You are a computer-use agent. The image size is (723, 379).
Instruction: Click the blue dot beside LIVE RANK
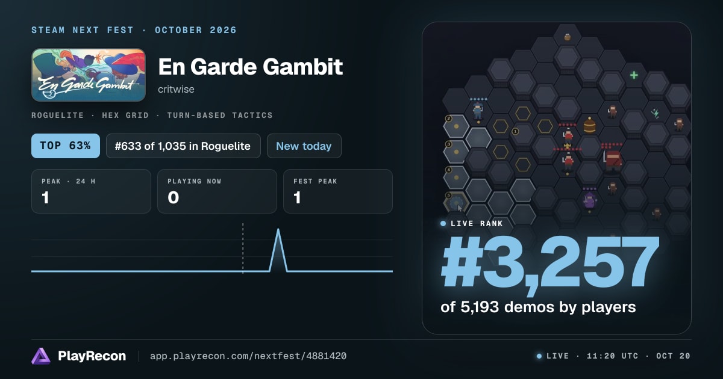(x=443, y=224)
